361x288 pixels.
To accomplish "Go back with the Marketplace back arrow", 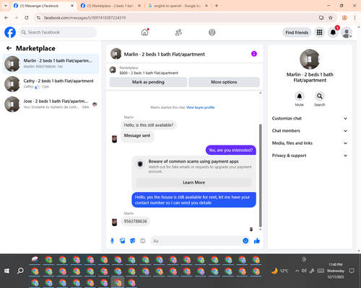I will point(9,48).
